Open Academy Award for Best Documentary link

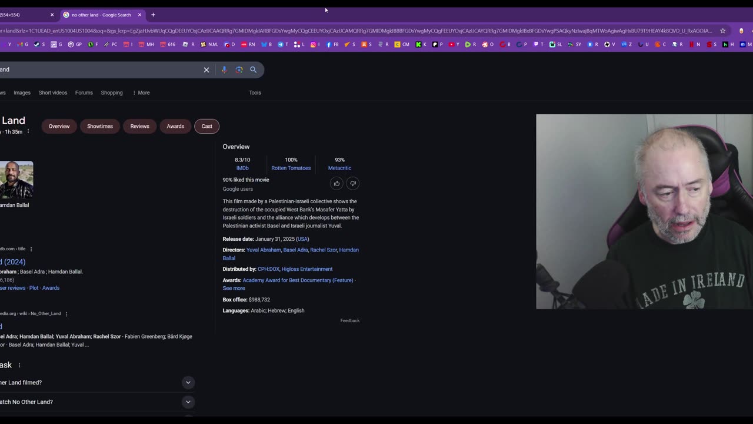298,280
